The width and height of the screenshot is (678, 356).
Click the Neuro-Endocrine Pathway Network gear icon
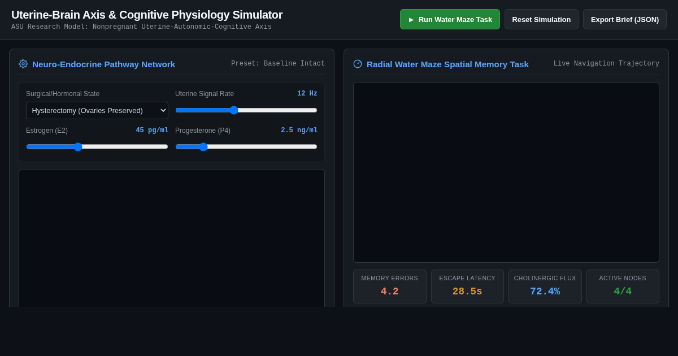[x=23, y=64]
